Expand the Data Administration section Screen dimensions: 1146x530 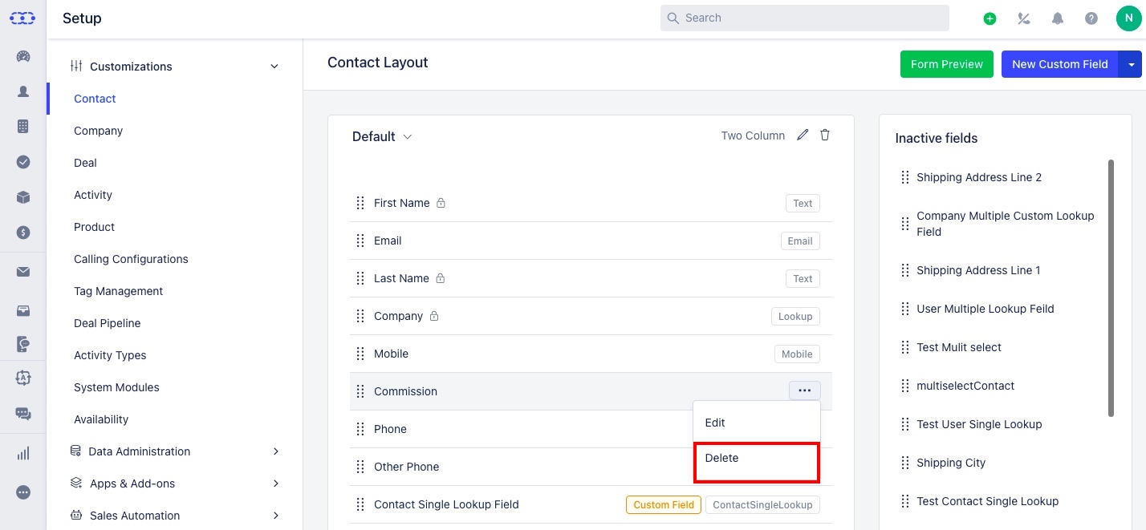[x=275, y=451]
